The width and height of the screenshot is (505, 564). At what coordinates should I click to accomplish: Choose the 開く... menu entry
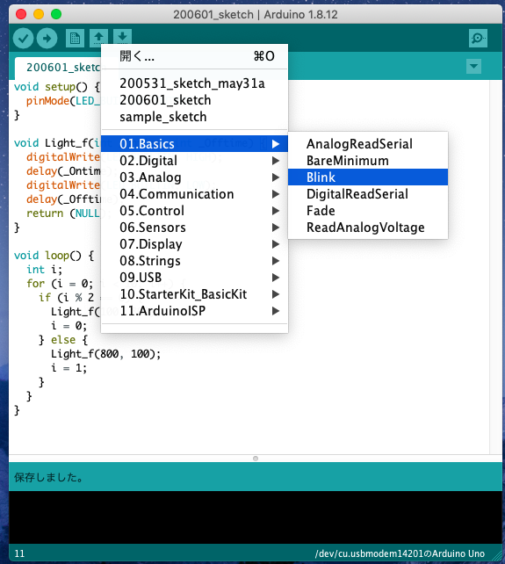(x=194, y=56)
